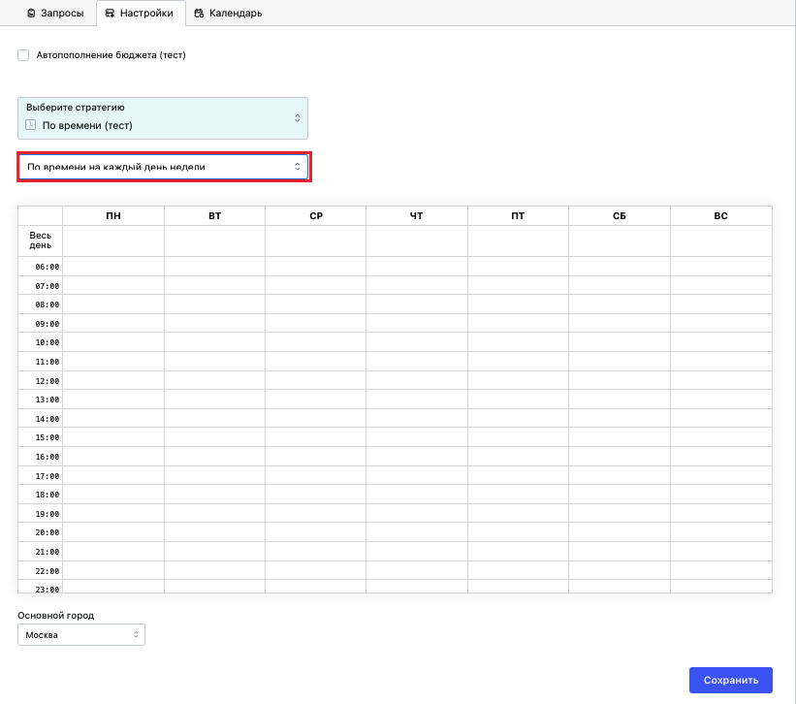
Task: Click the 09:00 row label
Action: pos(47,324)
